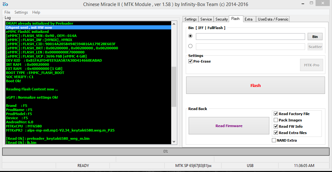Click the 'EXT RAM : 0x40000000 [1 GiB]' log line
The width and height of the screenshot is (332, 172).
pyautogui.click(x=34, y=69)
